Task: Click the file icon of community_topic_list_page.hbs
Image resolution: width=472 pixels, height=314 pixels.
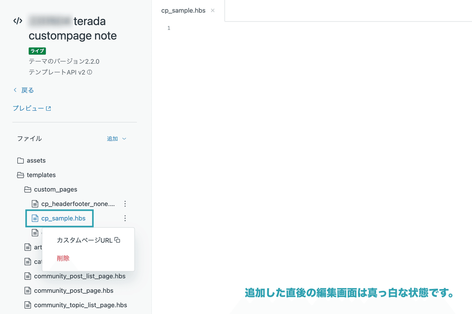Action: [28, 305]
